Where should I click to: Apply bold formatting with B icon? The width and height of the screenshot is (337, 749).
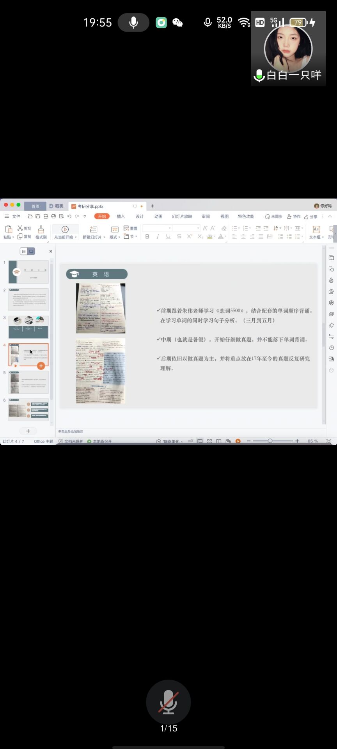pos(147,236)
